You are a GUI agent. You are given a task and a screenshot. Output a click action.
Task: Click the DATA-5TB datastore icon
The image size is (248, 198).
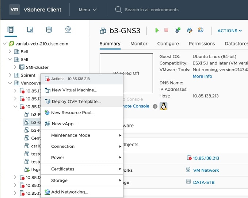pyautogui.click(x=188, y=182)
